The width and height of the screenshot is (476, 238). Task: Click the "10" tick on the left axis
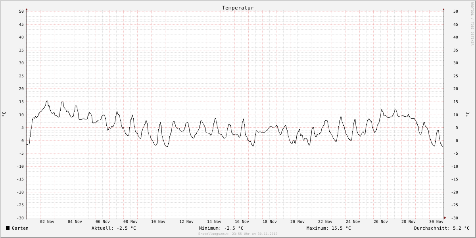point(21,115)
